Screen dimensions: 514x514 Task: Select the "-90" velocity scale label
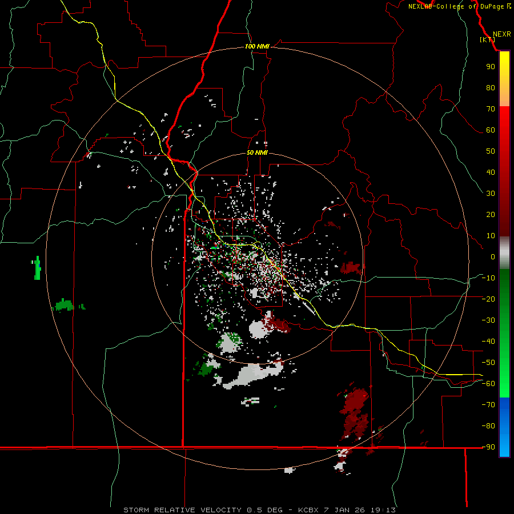point(488,447)
